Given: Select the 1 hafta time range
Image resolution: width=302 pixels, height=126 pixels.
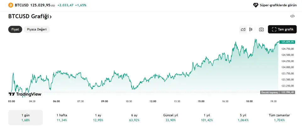Looking at the screenshot, I should point(62,118).
